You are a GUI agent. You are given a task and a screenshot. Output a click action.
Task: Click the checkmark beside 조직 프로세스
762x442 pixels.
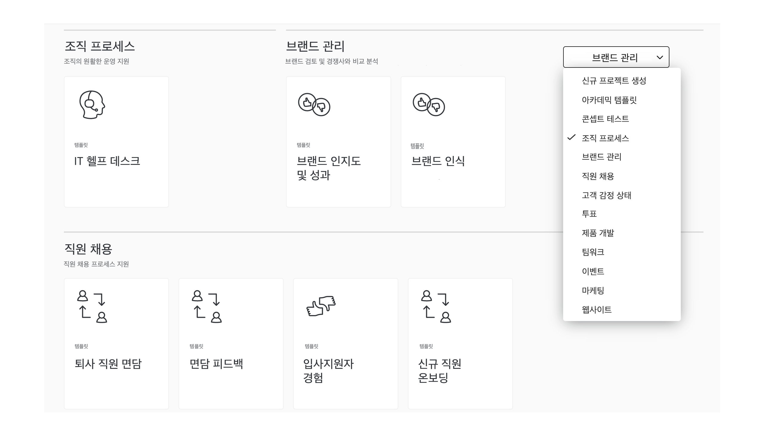pyautogui.click(x=571, y=137)
